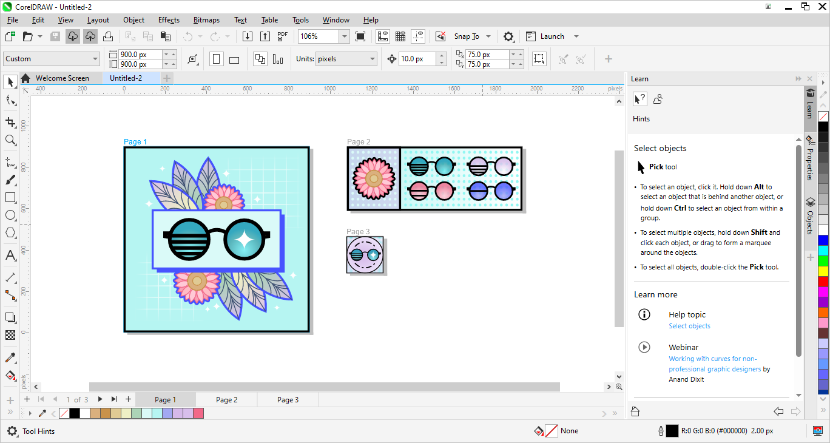
Task: Toggle the Snap To options
Action: click(467, 36)
